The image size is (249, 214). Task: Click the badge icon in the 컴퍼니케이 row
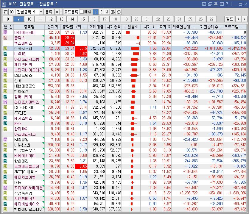pyautogui.click(x=5, y=97)
